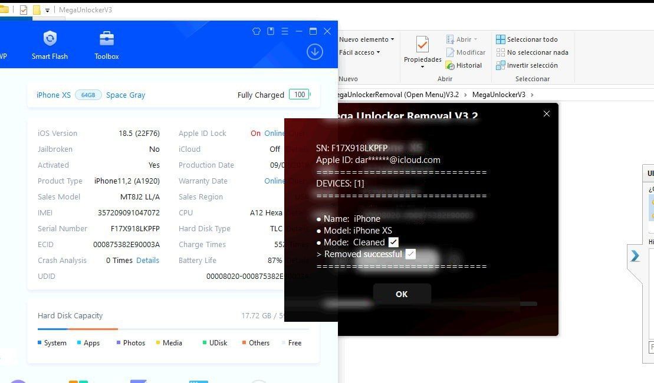Select the Sales Model MT8J2 LL/A

(140, 197)
